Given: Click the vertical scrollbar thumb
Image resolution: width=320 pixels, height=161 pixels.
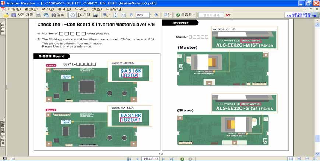Looking at the screenshot, I should pyautogui.click(x=317, y=138).
